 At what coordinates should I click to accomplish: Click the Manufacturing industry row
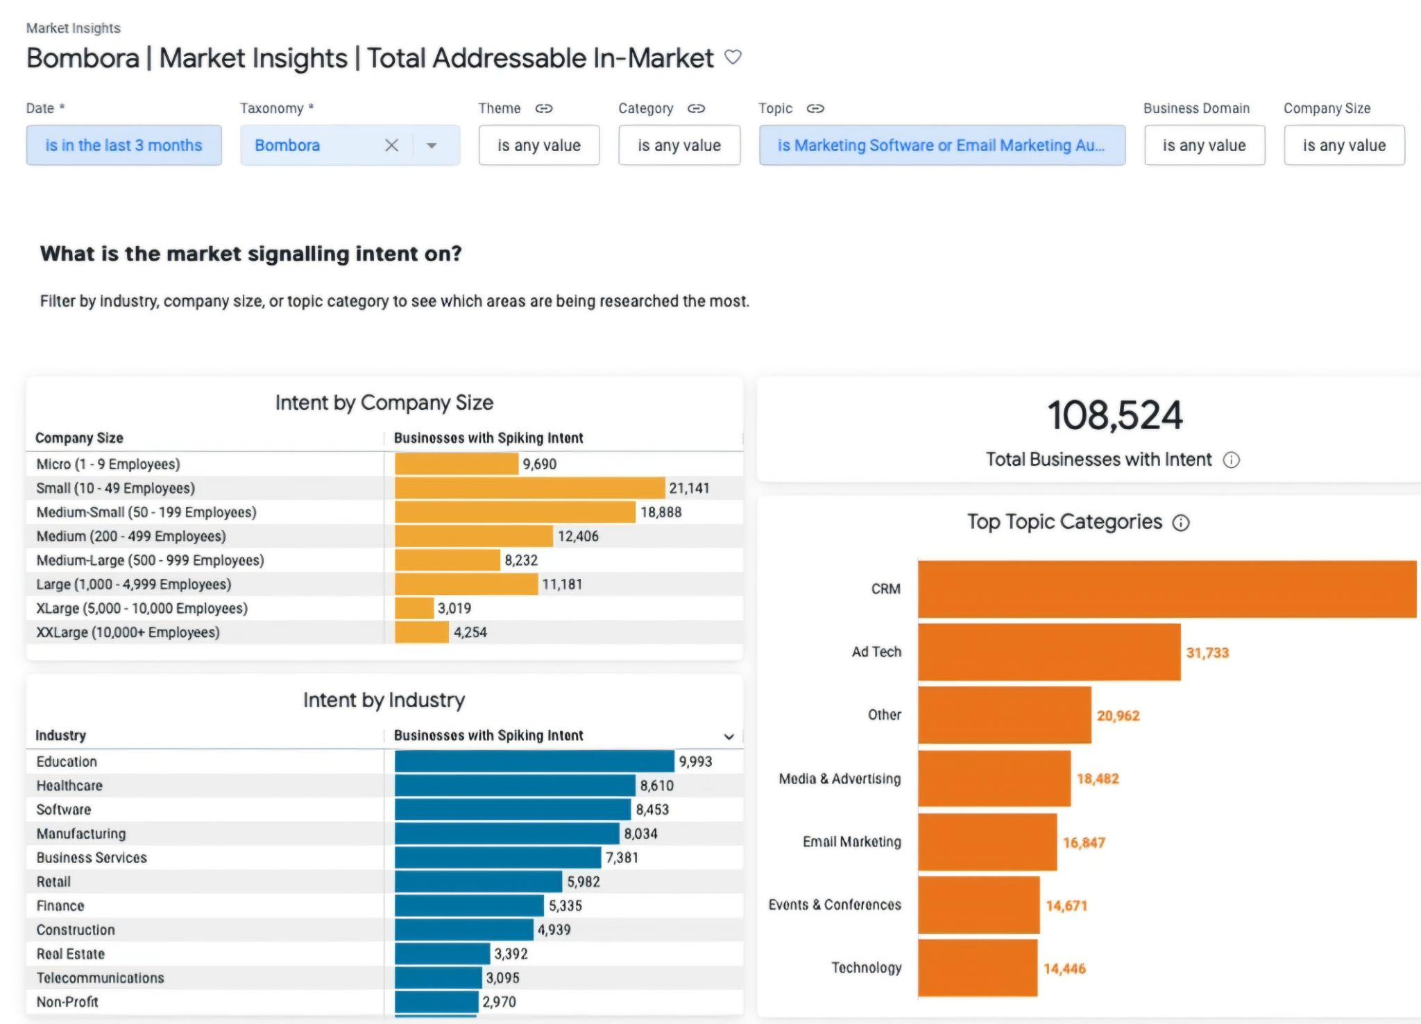tap(384, 833)
